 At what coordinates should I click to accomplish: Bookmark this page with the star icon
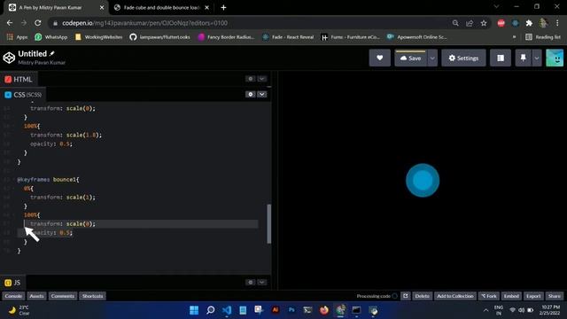point(484,23)
